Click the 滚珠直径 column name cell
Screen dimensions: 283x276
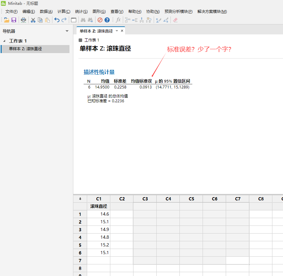[x=98, y=206]
